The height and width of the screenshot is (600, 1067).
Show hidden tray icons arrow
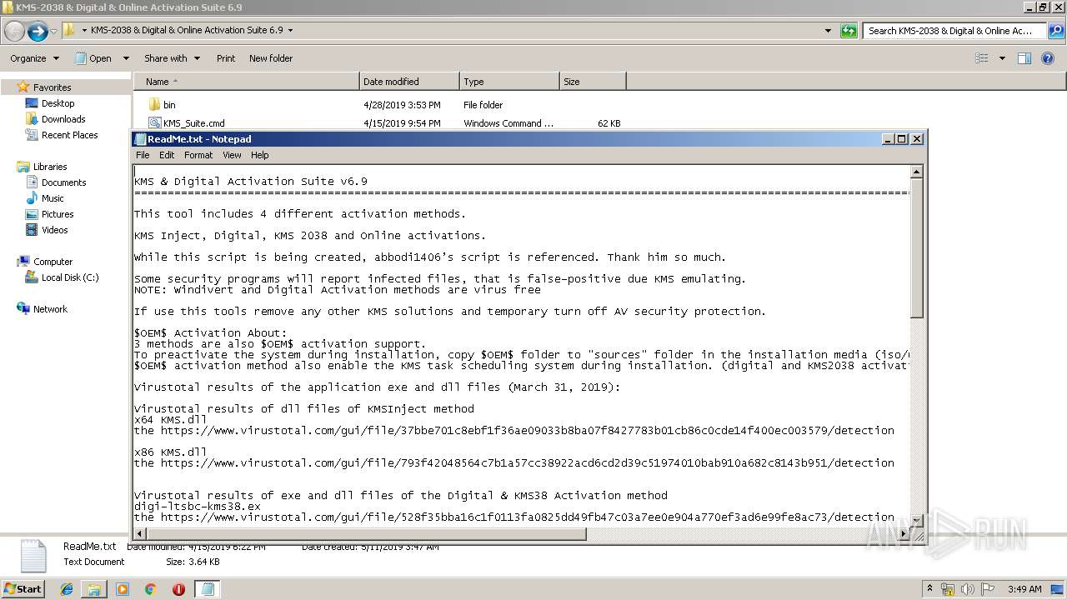pos(929,589)
